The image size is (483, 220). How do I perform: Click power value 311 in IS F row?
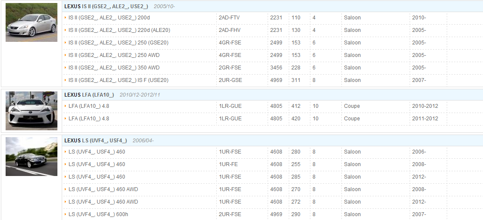(x=296, y=80)
